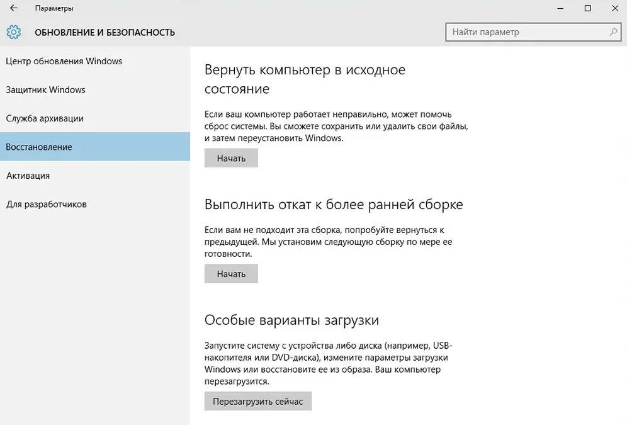Click the Особые варианты загрузки heading
Screen dimensions: 627x425
coord(291,320)
